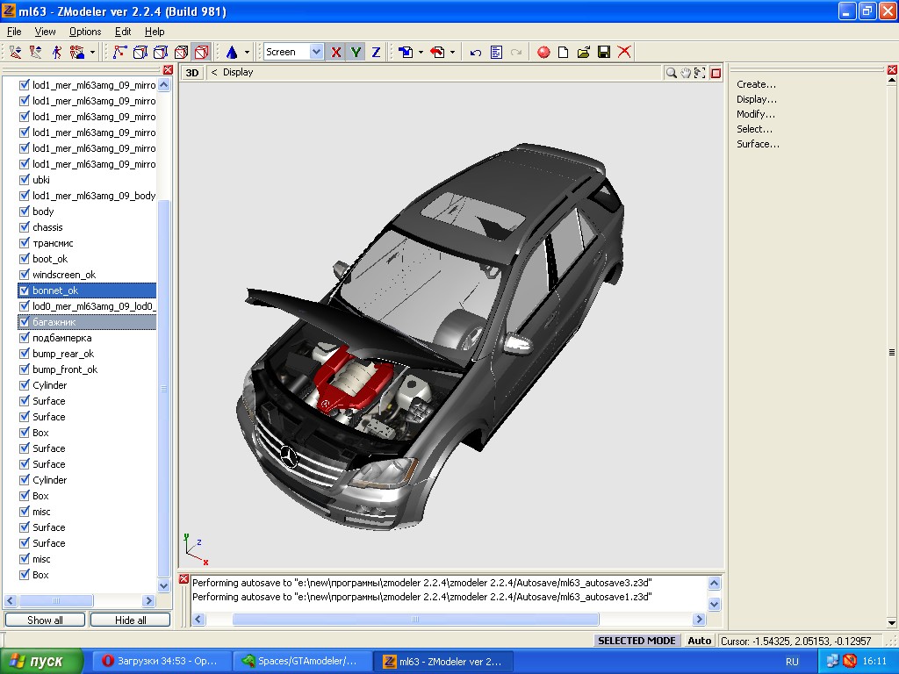Toggle the bonnet_ok checkbox
This screenshot has height=674, width=899.
click(24, 290)
